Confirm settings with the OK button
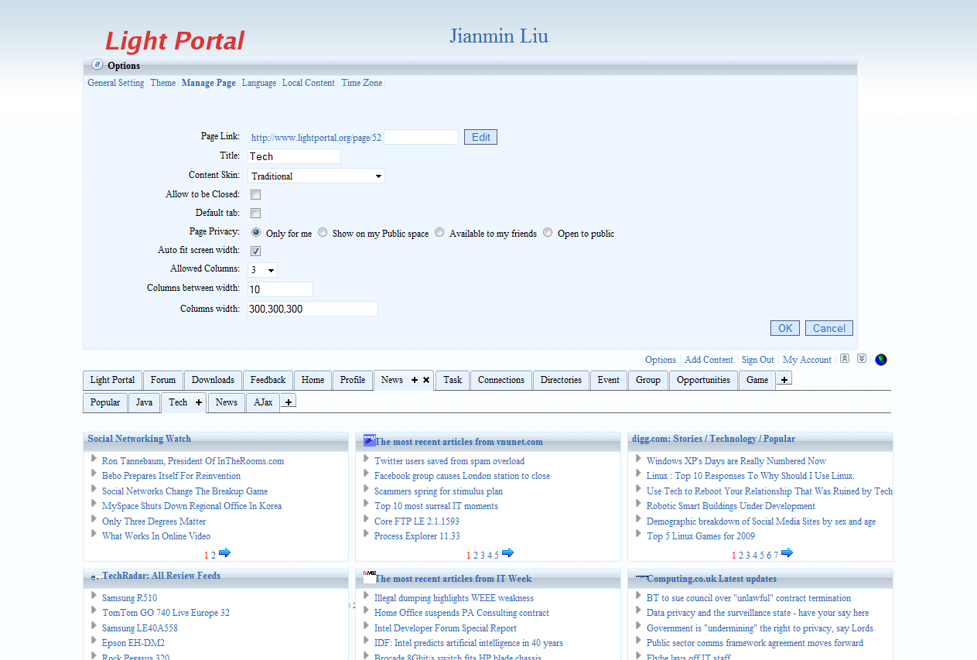The image size is (977, 660). click(785, 328)
